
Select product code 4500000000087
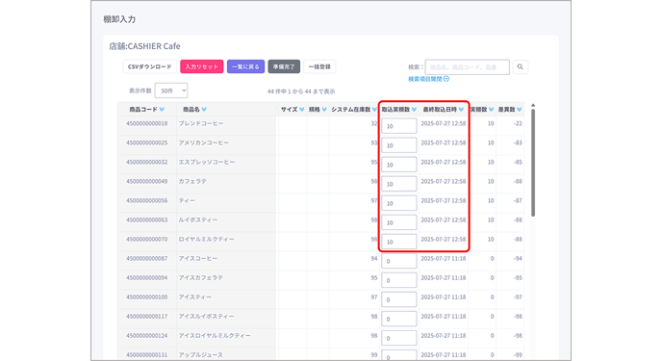point(147,258)
